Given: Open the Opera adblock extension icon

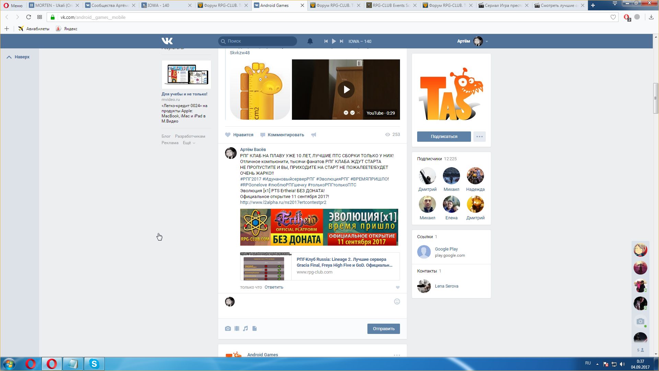Looking at the screenshot, I should click(x=627, y=18).
